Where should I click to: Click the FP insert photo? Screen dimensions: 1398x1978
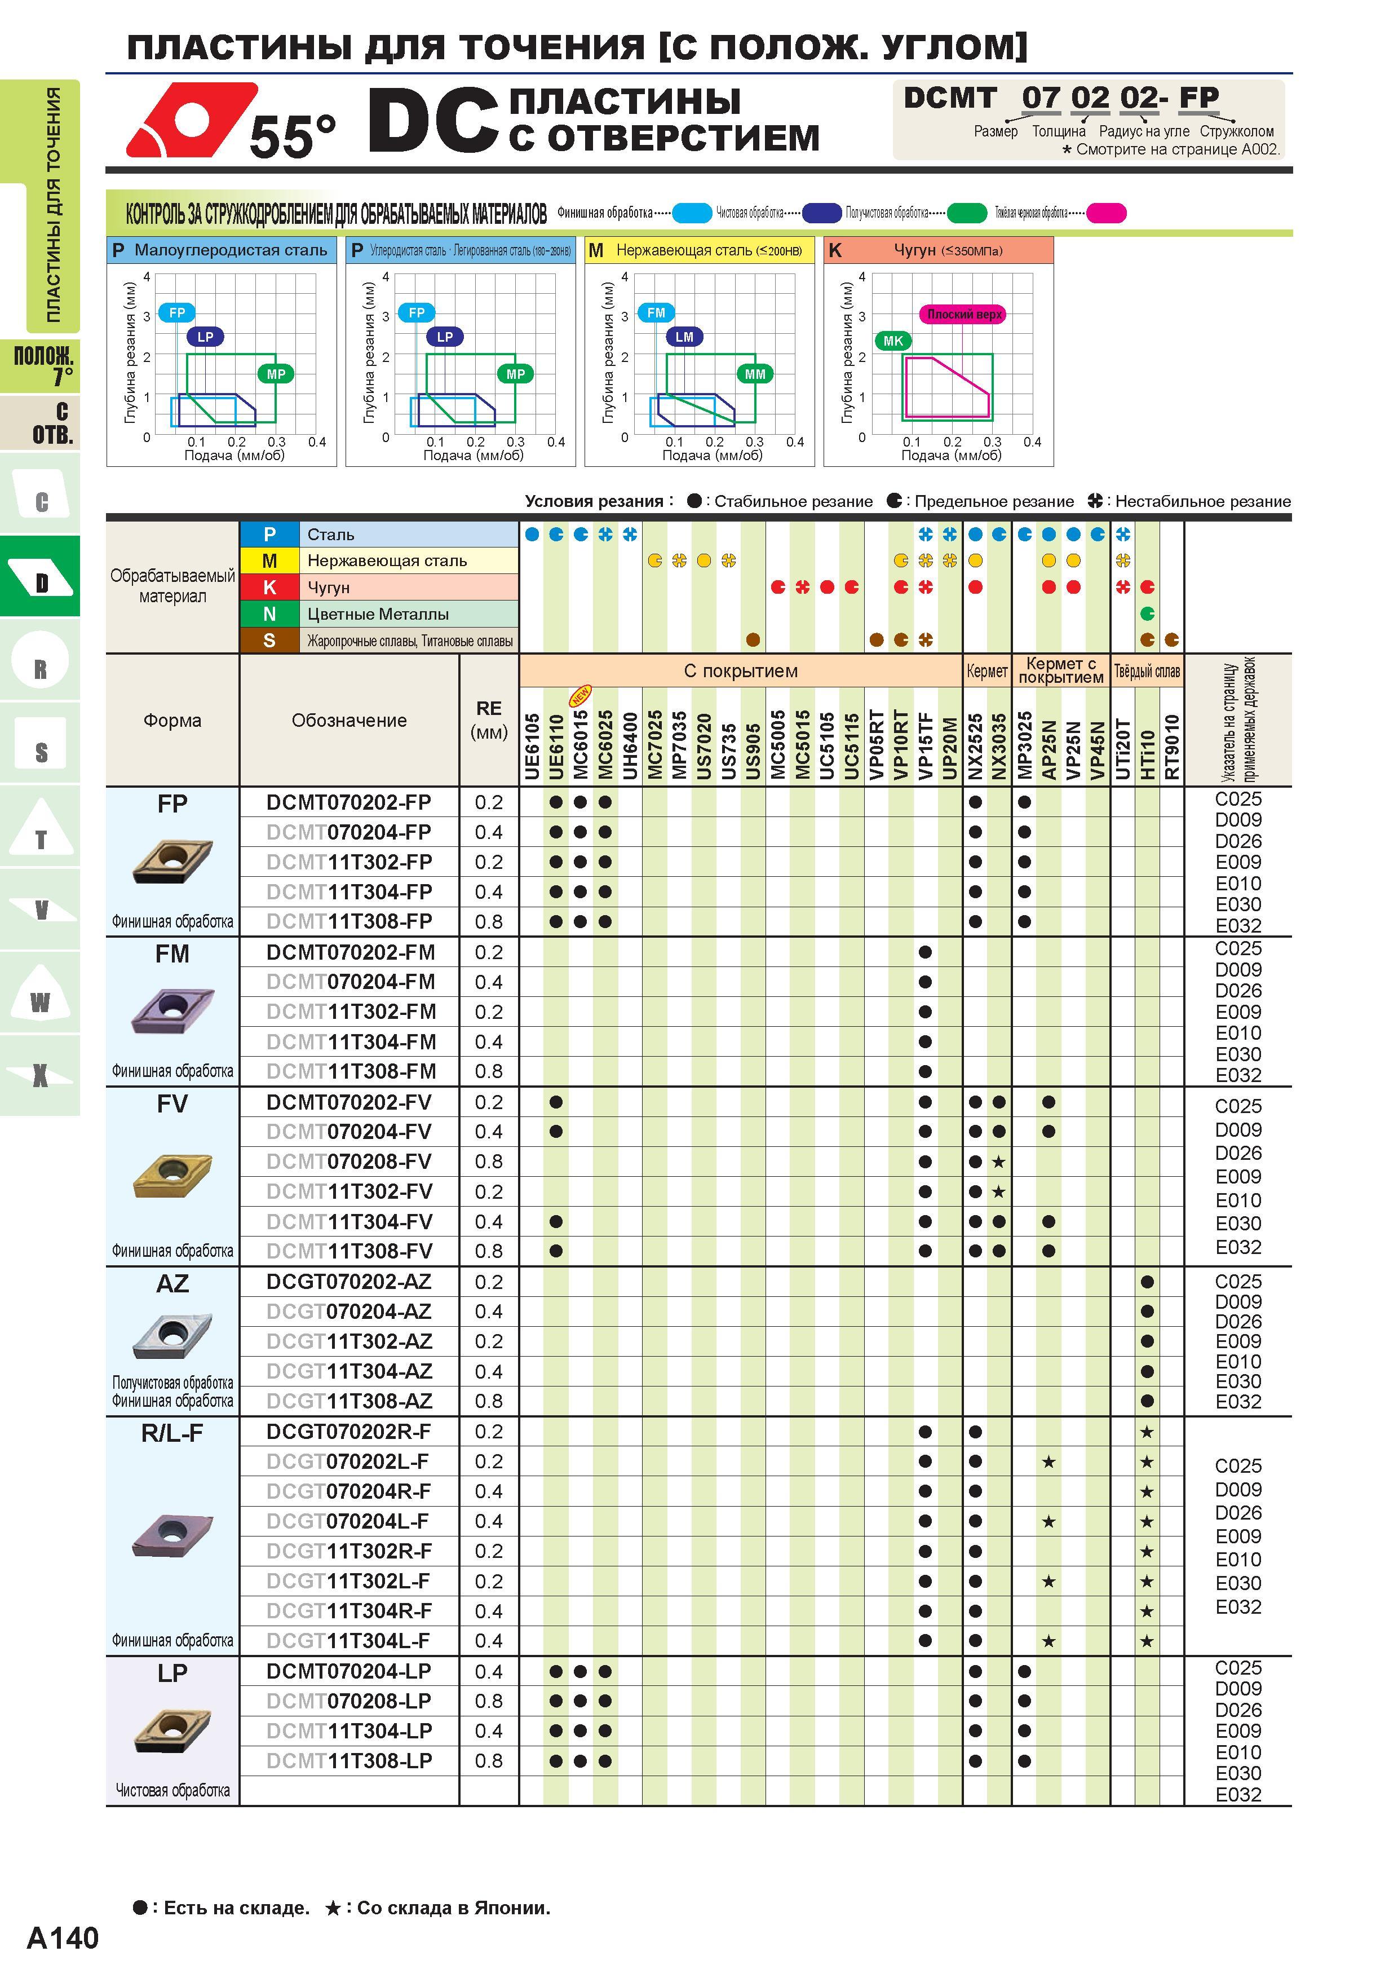coord(172,862)
